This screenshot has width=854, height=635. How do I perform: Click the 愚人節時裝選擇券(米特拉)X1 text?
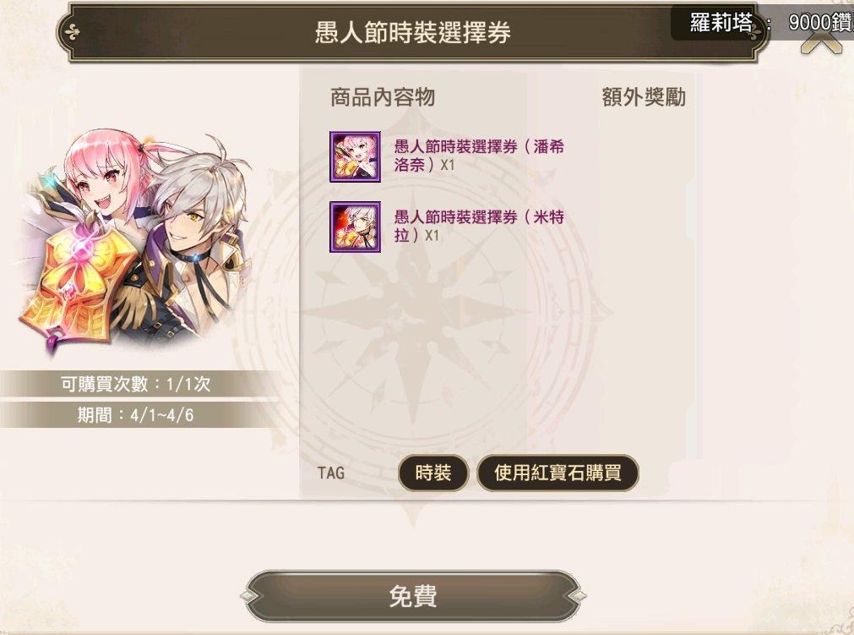[x=479, y=227]
